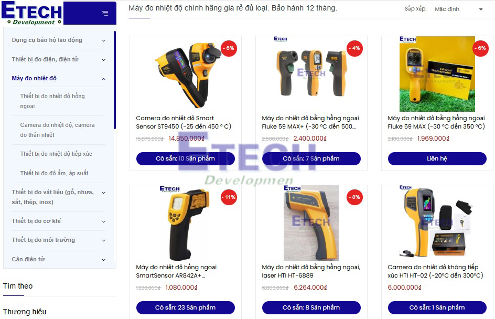
Task: Click the ETECH Development logo
Action: [31, 13]
